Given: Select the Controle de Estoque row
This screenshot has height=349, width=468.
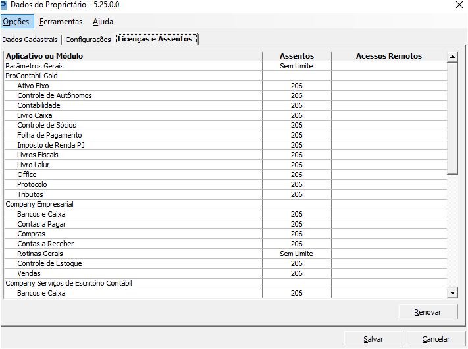Looking at the screenshot, I should [226, 263].
